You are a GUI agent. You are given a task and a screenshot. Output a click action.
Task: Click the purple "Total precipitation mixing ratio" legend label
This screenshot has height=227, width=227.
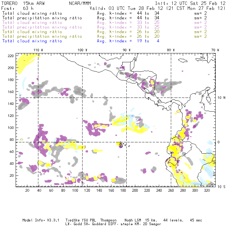[42, 27]
